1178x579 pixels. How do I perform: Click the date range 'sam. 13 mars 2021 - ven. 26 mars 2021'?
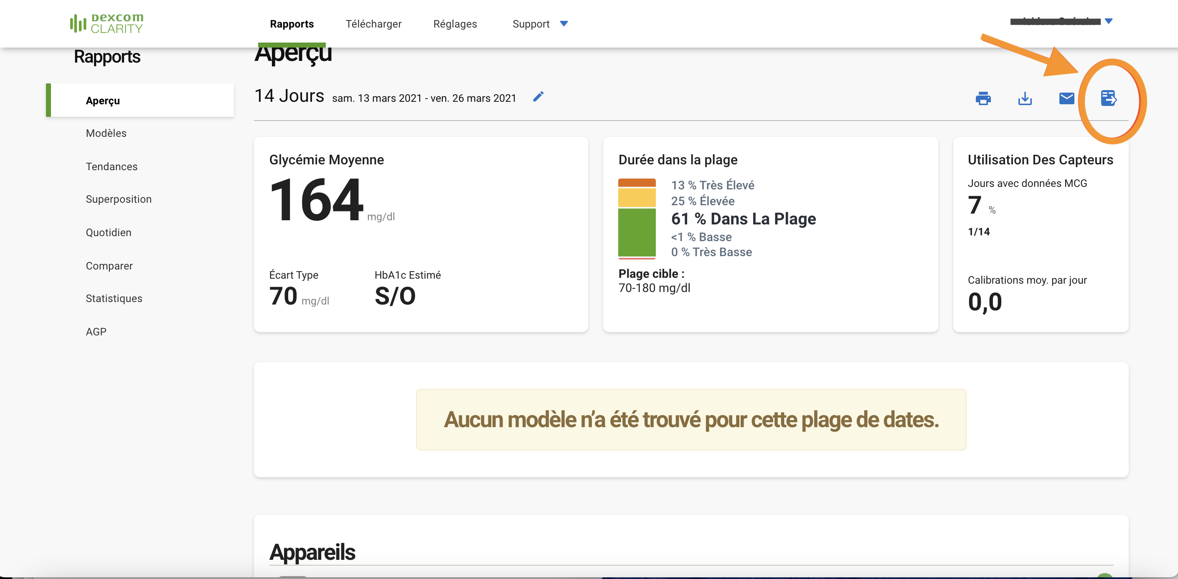424,98
